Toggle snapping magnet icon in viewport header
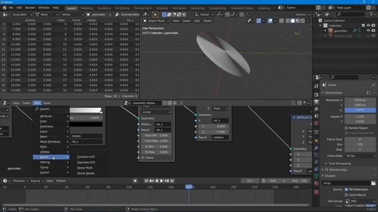The image size is (378, 212). 227,15
